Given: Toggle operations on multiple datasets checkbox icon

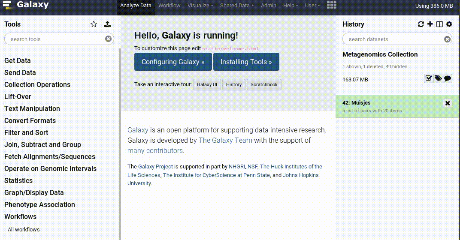Looking at the screenshot, I should 429,78.
